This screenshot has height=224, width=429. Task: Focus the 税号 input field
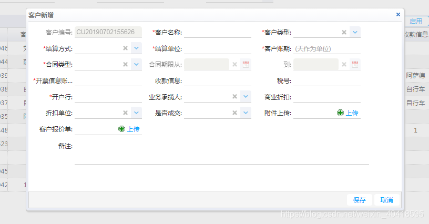pos(326,80)
